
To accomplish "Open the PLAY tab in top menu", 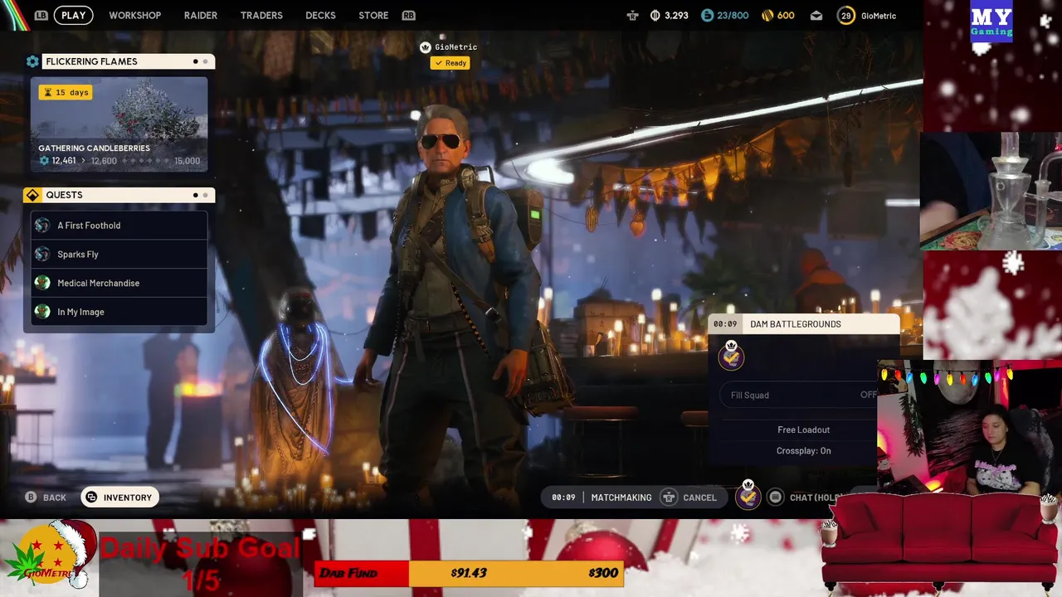I will pos(73,15).
